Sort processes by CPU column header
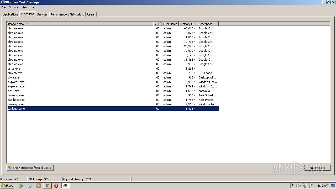This screenshot has width=336, height=189. [x=157, y=24]
